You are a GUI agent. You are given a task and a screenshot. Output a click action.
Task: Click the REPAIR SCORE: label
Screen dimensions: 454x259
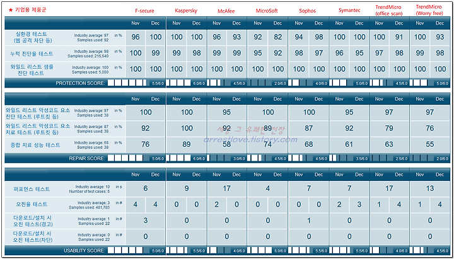click(x=86, y=158)
